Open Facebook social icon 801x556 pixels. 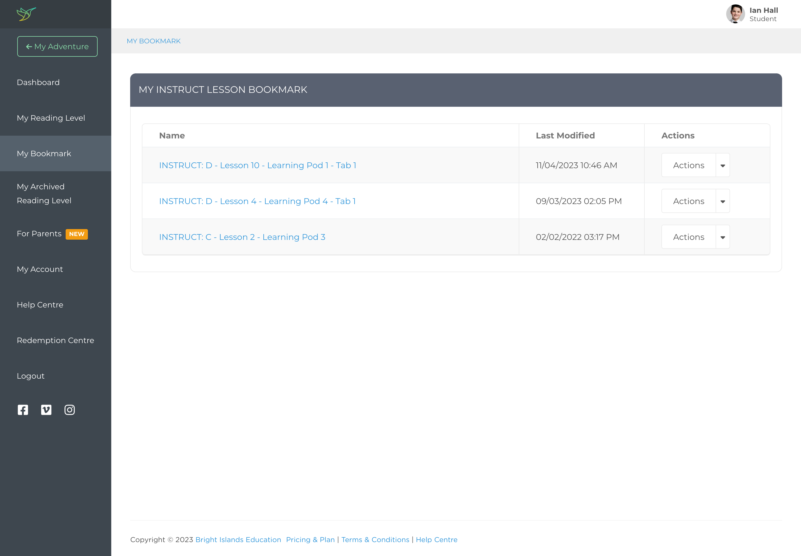[x=23, y=410]
